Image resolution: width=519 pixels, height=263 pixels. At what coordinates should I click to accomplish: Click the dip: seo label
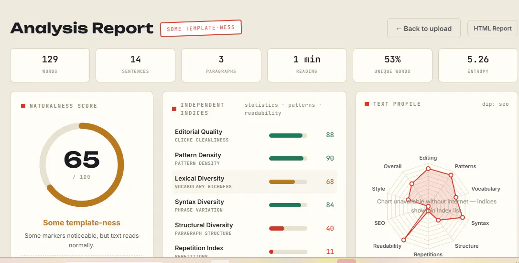[x=495, y=104]
